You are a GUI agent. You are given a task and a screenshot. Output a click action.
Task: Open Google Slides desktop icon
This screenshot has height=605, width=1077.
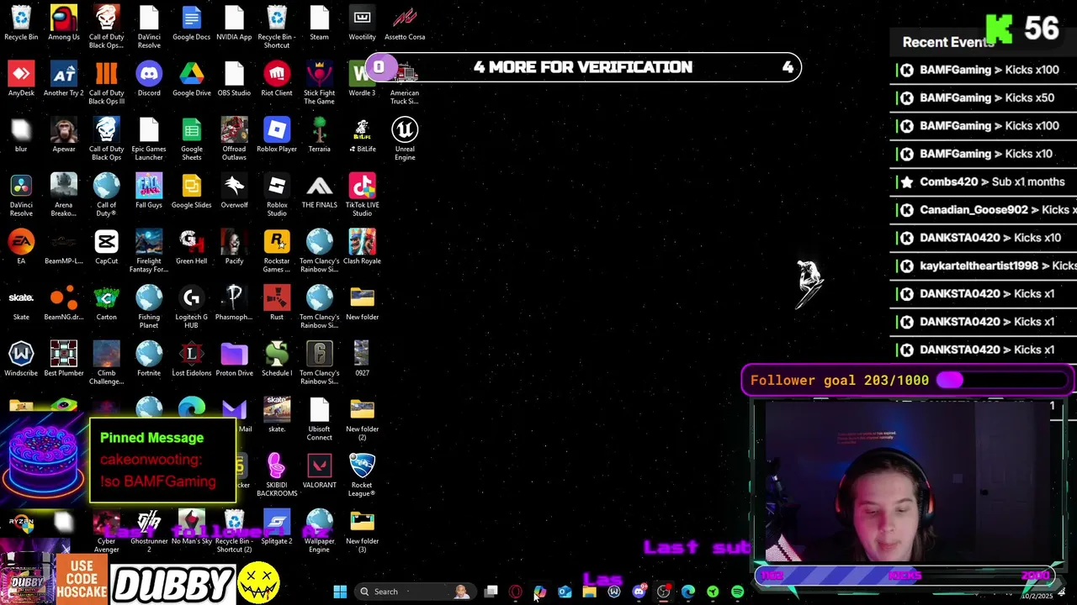click(192, 192)
